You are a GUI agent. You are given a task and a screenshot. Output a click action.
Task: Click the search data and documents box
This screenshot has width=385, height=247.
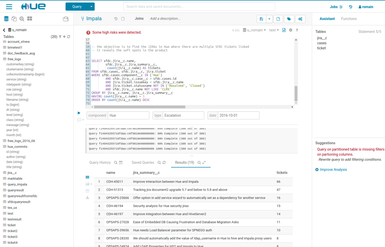pos(199,7)
